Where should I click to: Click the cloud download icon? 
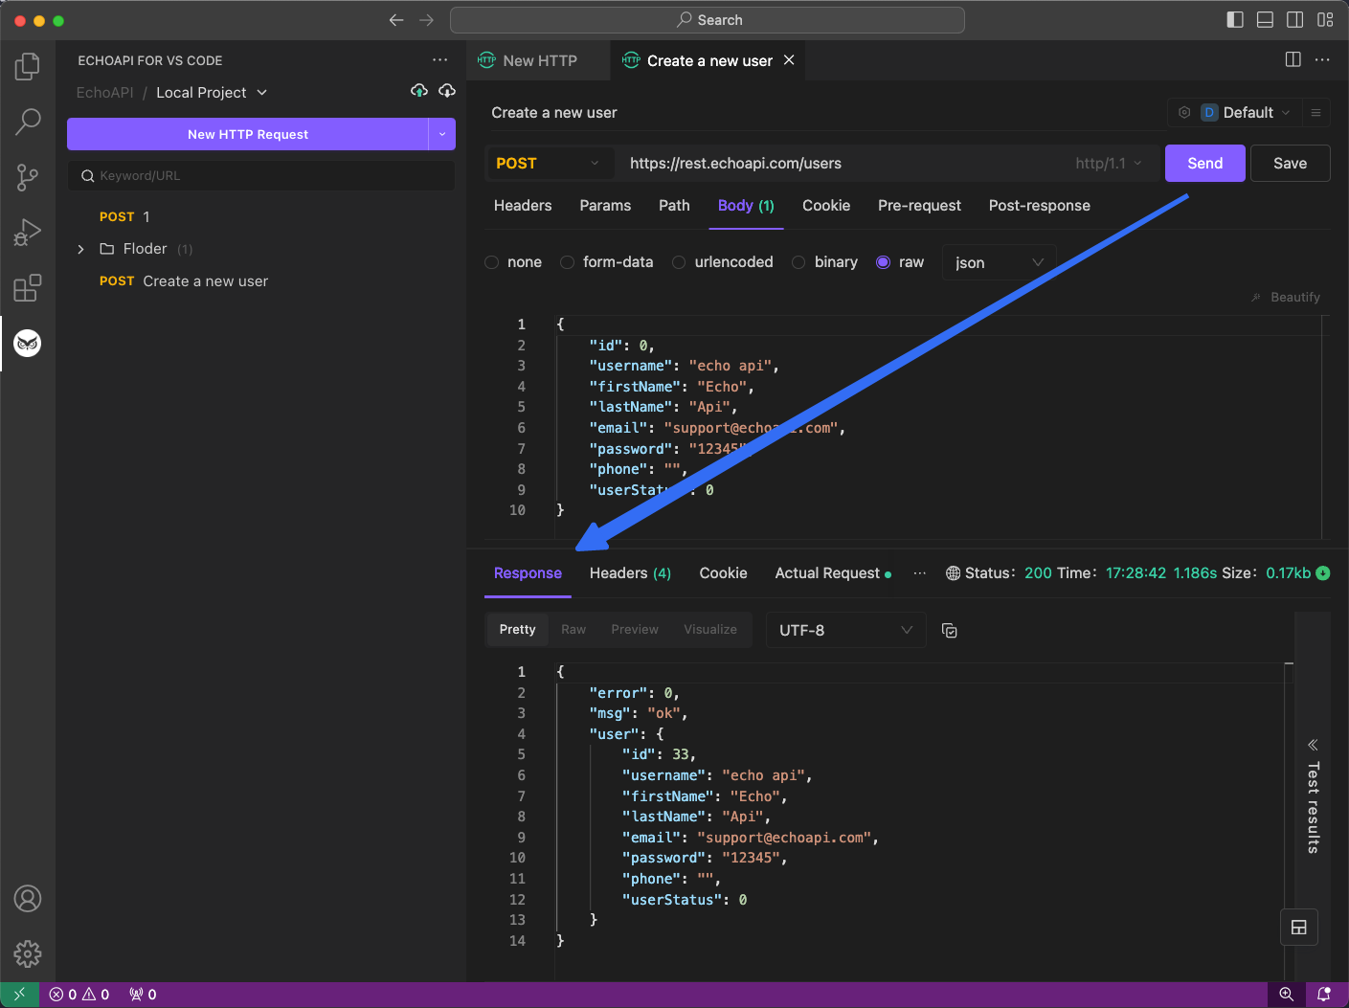(x=447, y=91)
